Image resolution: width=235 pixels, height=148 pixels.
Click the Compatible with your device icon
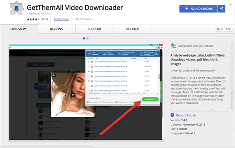(174, 46)
